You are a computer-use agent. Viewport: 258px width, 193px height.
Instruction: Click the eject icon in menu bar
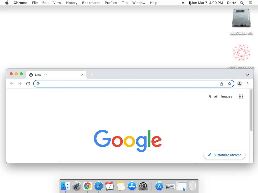(183, 3)
